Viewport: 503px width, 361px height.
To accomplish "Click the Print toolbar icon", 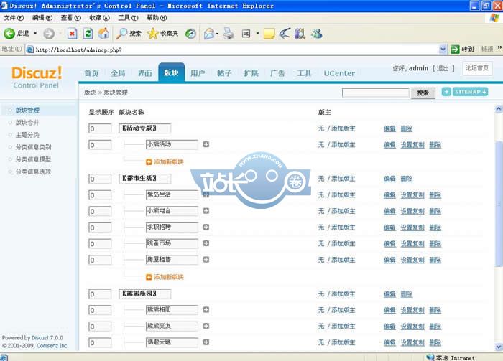I will click(229, 33).
